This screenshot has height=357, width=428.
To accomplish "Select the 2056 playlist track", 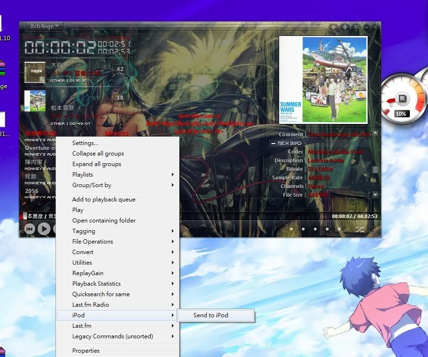I will [32, 191].
